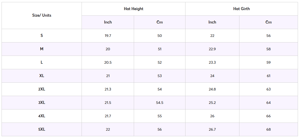300x138 pixels.
Task: Click the 5XL size row label
Action: click(42, 129)
